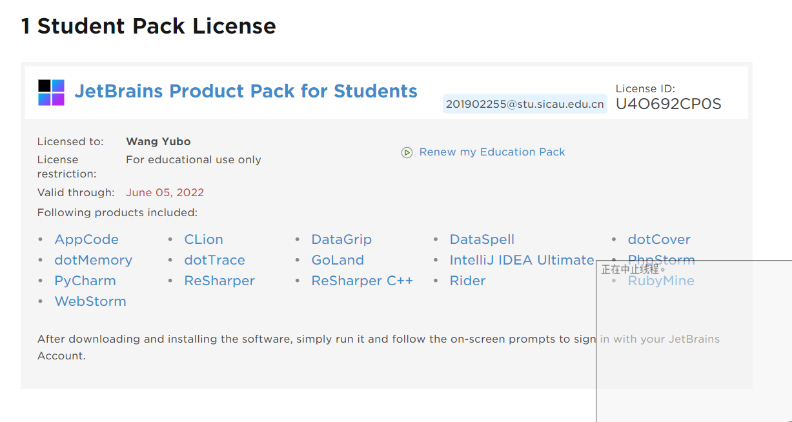Open the ReSharper product link
This screenshot has height=422, width=792.
[219, 281]
